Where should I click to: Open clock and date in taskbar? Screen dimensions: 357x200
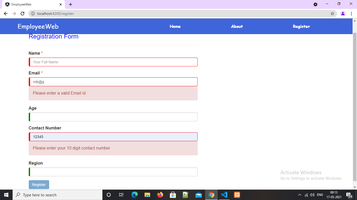334,195
